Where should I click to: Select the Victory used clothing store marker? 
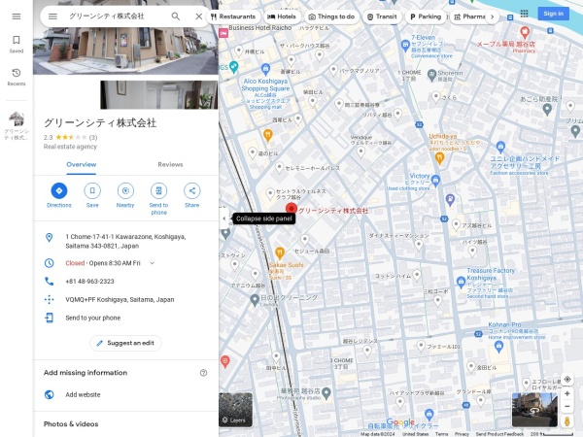[435, 181]
